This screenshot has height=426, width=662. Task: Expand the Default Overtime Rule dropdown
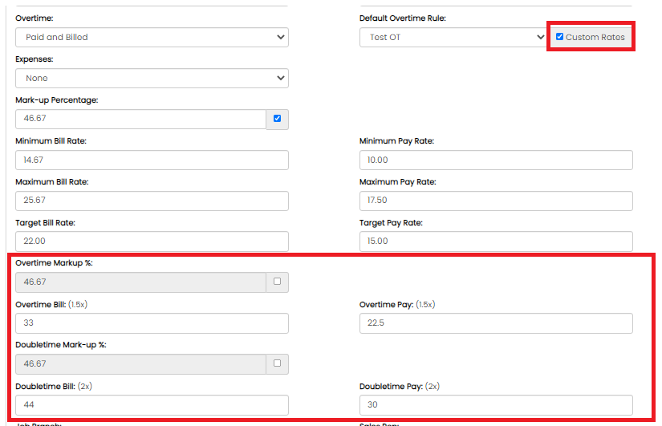[x=453, y=37]
